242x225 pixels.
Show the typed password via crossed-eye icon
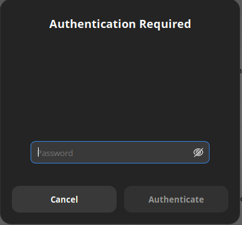coord(198,152)
